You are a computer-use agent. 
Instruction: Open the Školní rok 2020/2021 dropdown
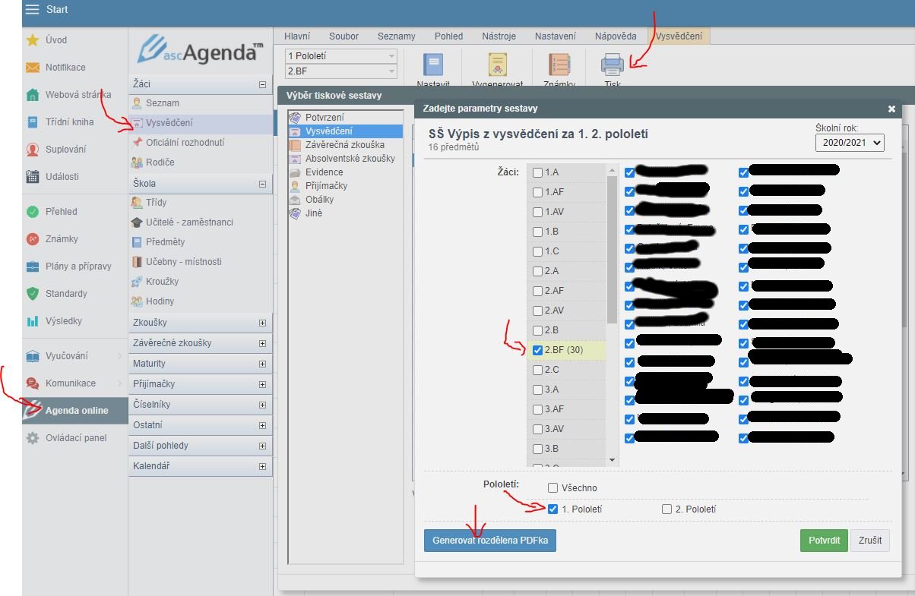point(850,142)
